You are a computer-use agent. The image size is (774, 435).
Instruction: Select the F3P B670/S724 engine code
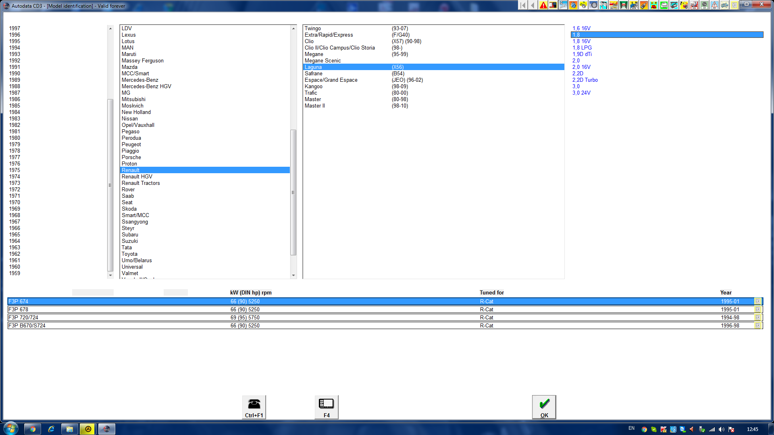click(385, 325)
